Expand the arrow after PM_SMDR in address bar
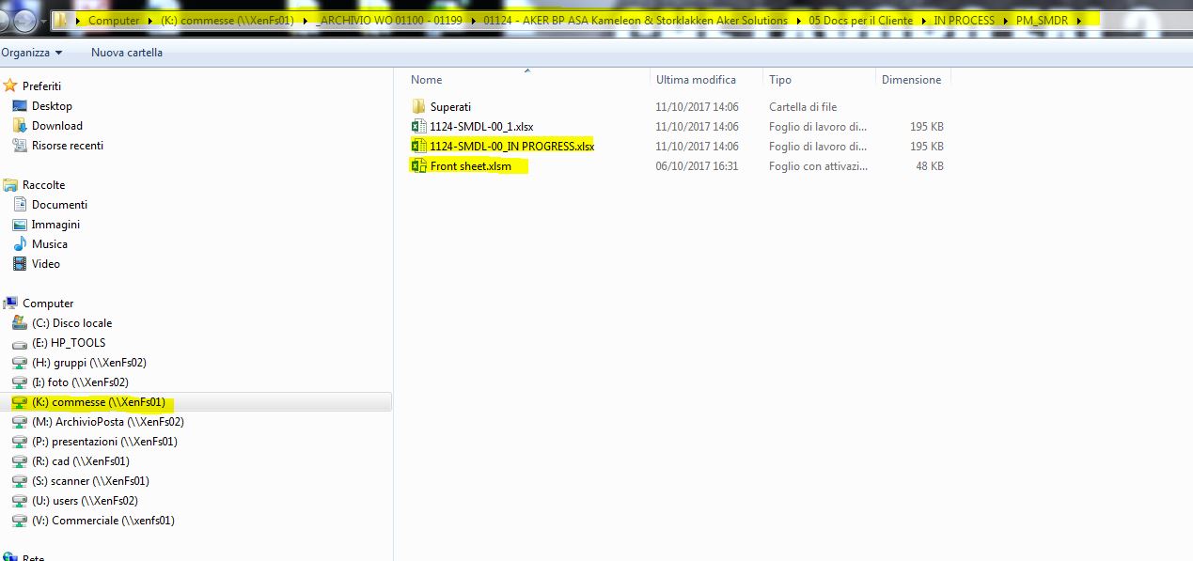 1078,21
